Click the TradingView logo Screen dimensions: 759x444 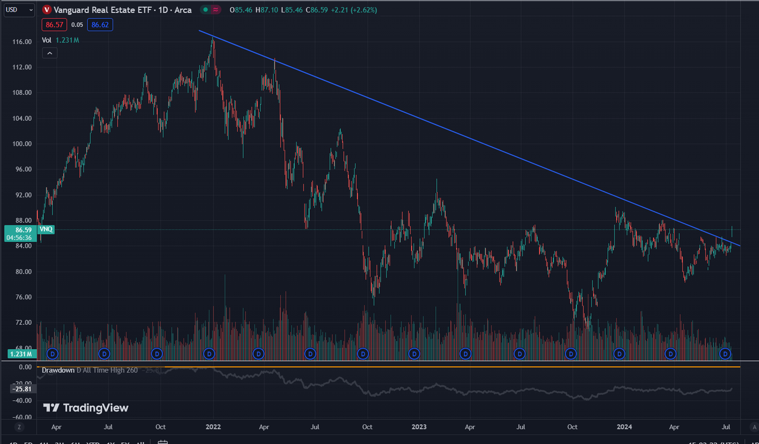point(85,408)
